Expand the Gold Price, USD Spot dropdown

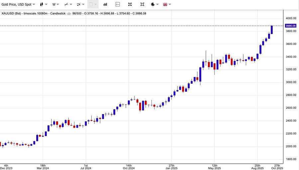click(18, 5)
